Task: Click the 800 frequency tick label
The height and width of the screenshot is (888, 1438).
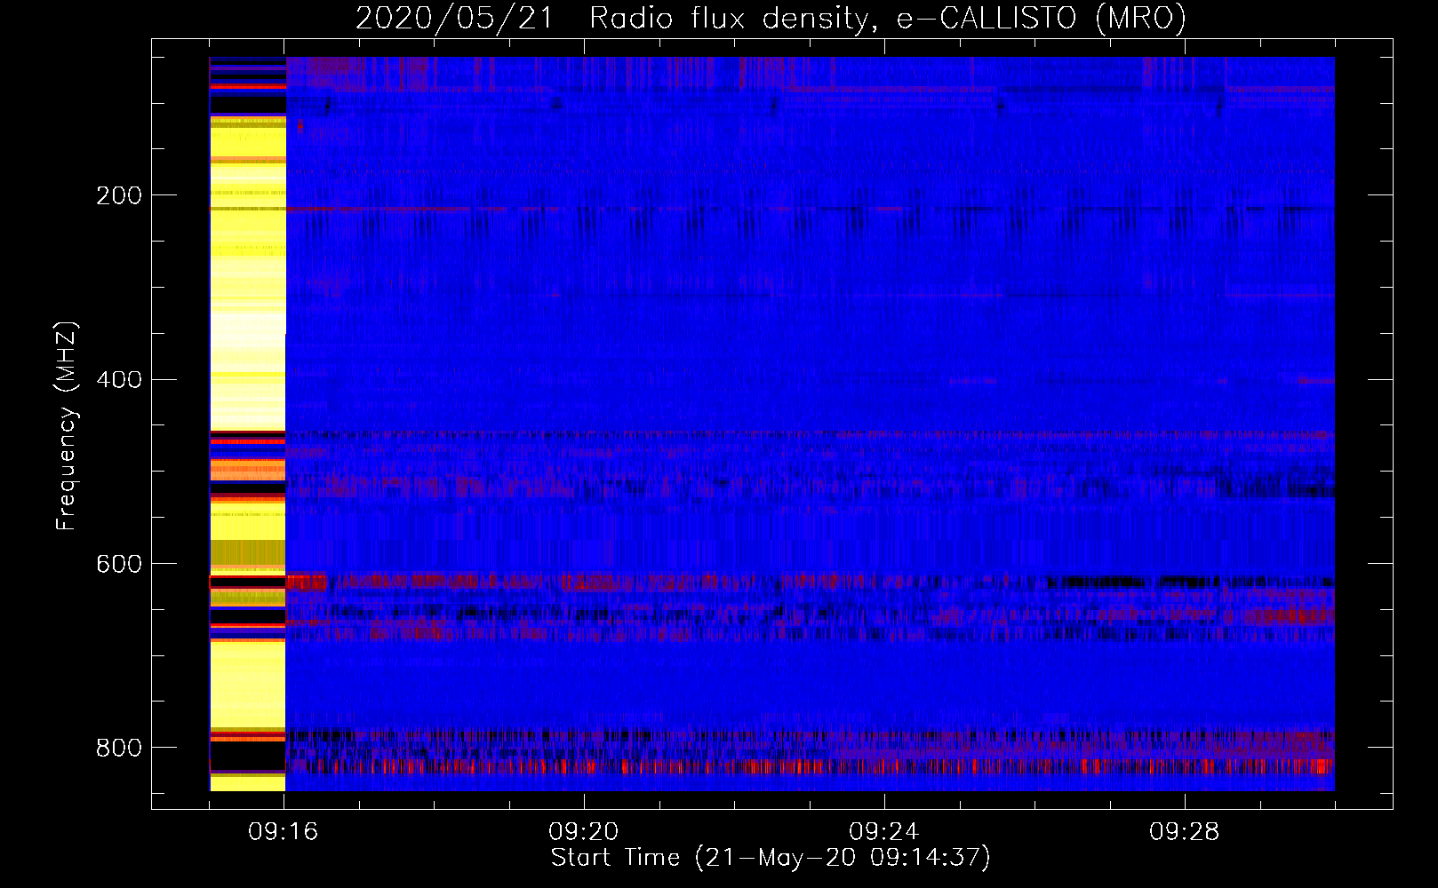Action: 119,748
